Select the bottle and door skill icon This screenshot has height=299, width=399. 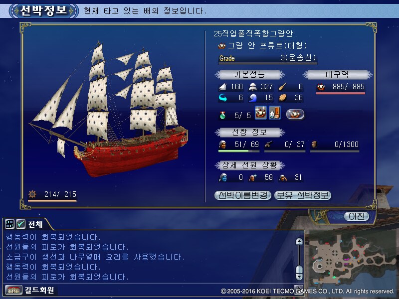275,113
